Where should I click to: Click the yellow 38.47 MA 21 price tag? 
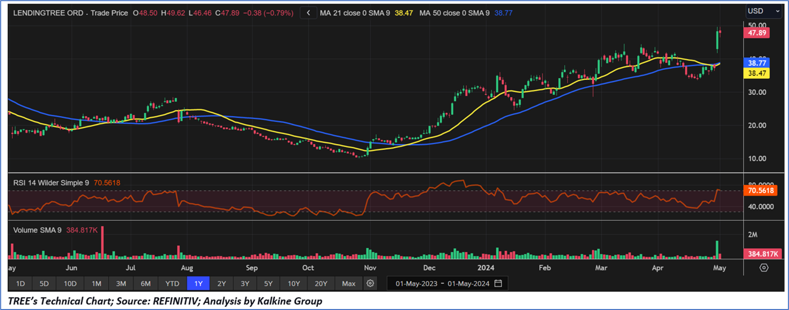(757, 73)
